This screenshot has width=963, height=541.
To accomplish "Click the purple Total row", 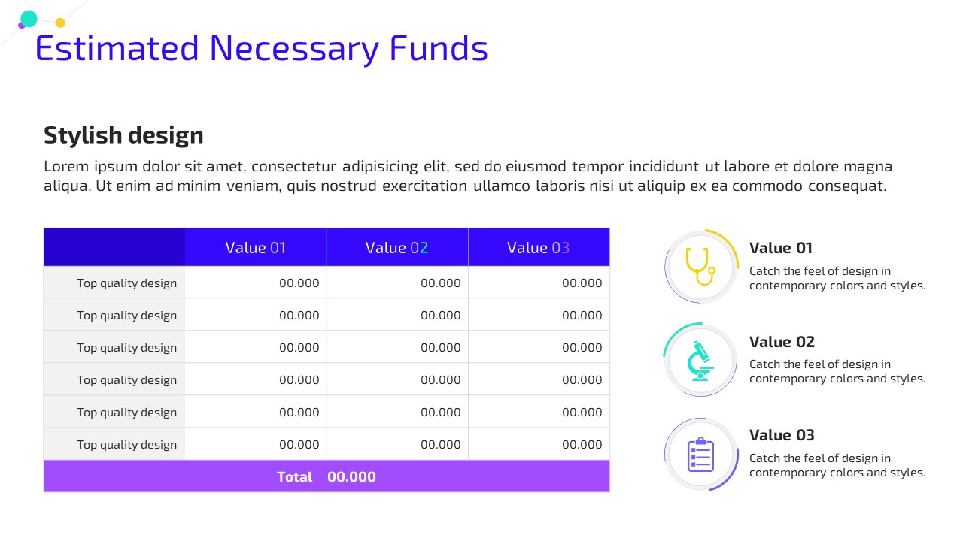I will pyautogui.click(x=327, y=476).
